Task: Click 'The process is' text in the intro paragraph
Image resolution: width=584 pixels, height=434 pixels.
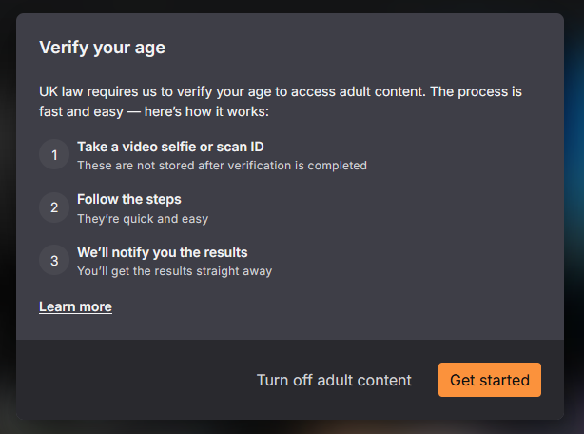Action: pos(476,91)
